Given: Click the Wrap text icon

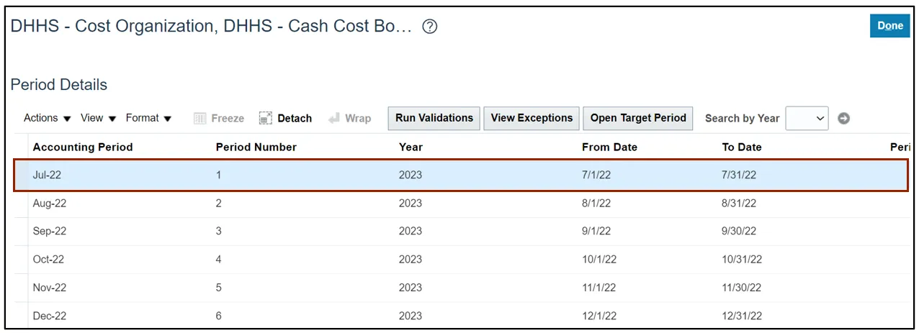Looking at the screenshot, I should tap(334, 119).
